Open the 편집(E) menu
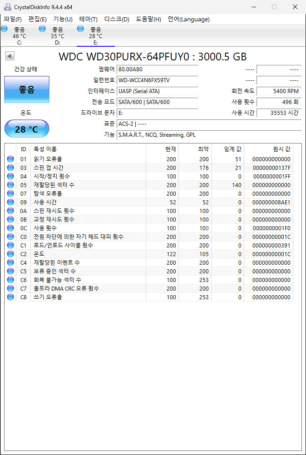 point(37,20)
